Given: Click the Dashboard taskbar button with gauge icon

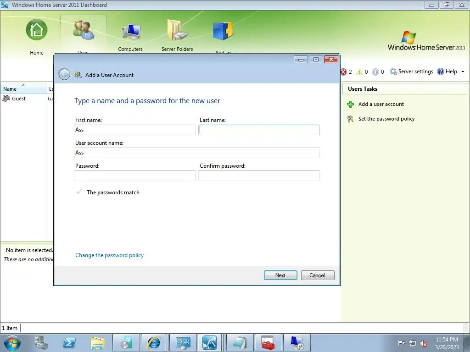Looking at the screenshot, I should [209, 343].
